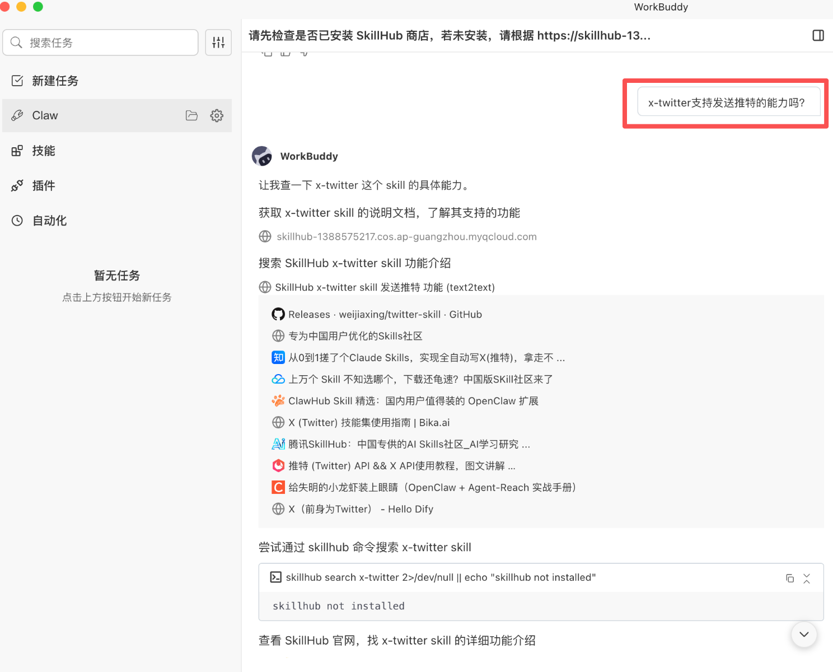Open Claw settings gear icon
The image size is (833, 672).
click(x=217, y=115)
